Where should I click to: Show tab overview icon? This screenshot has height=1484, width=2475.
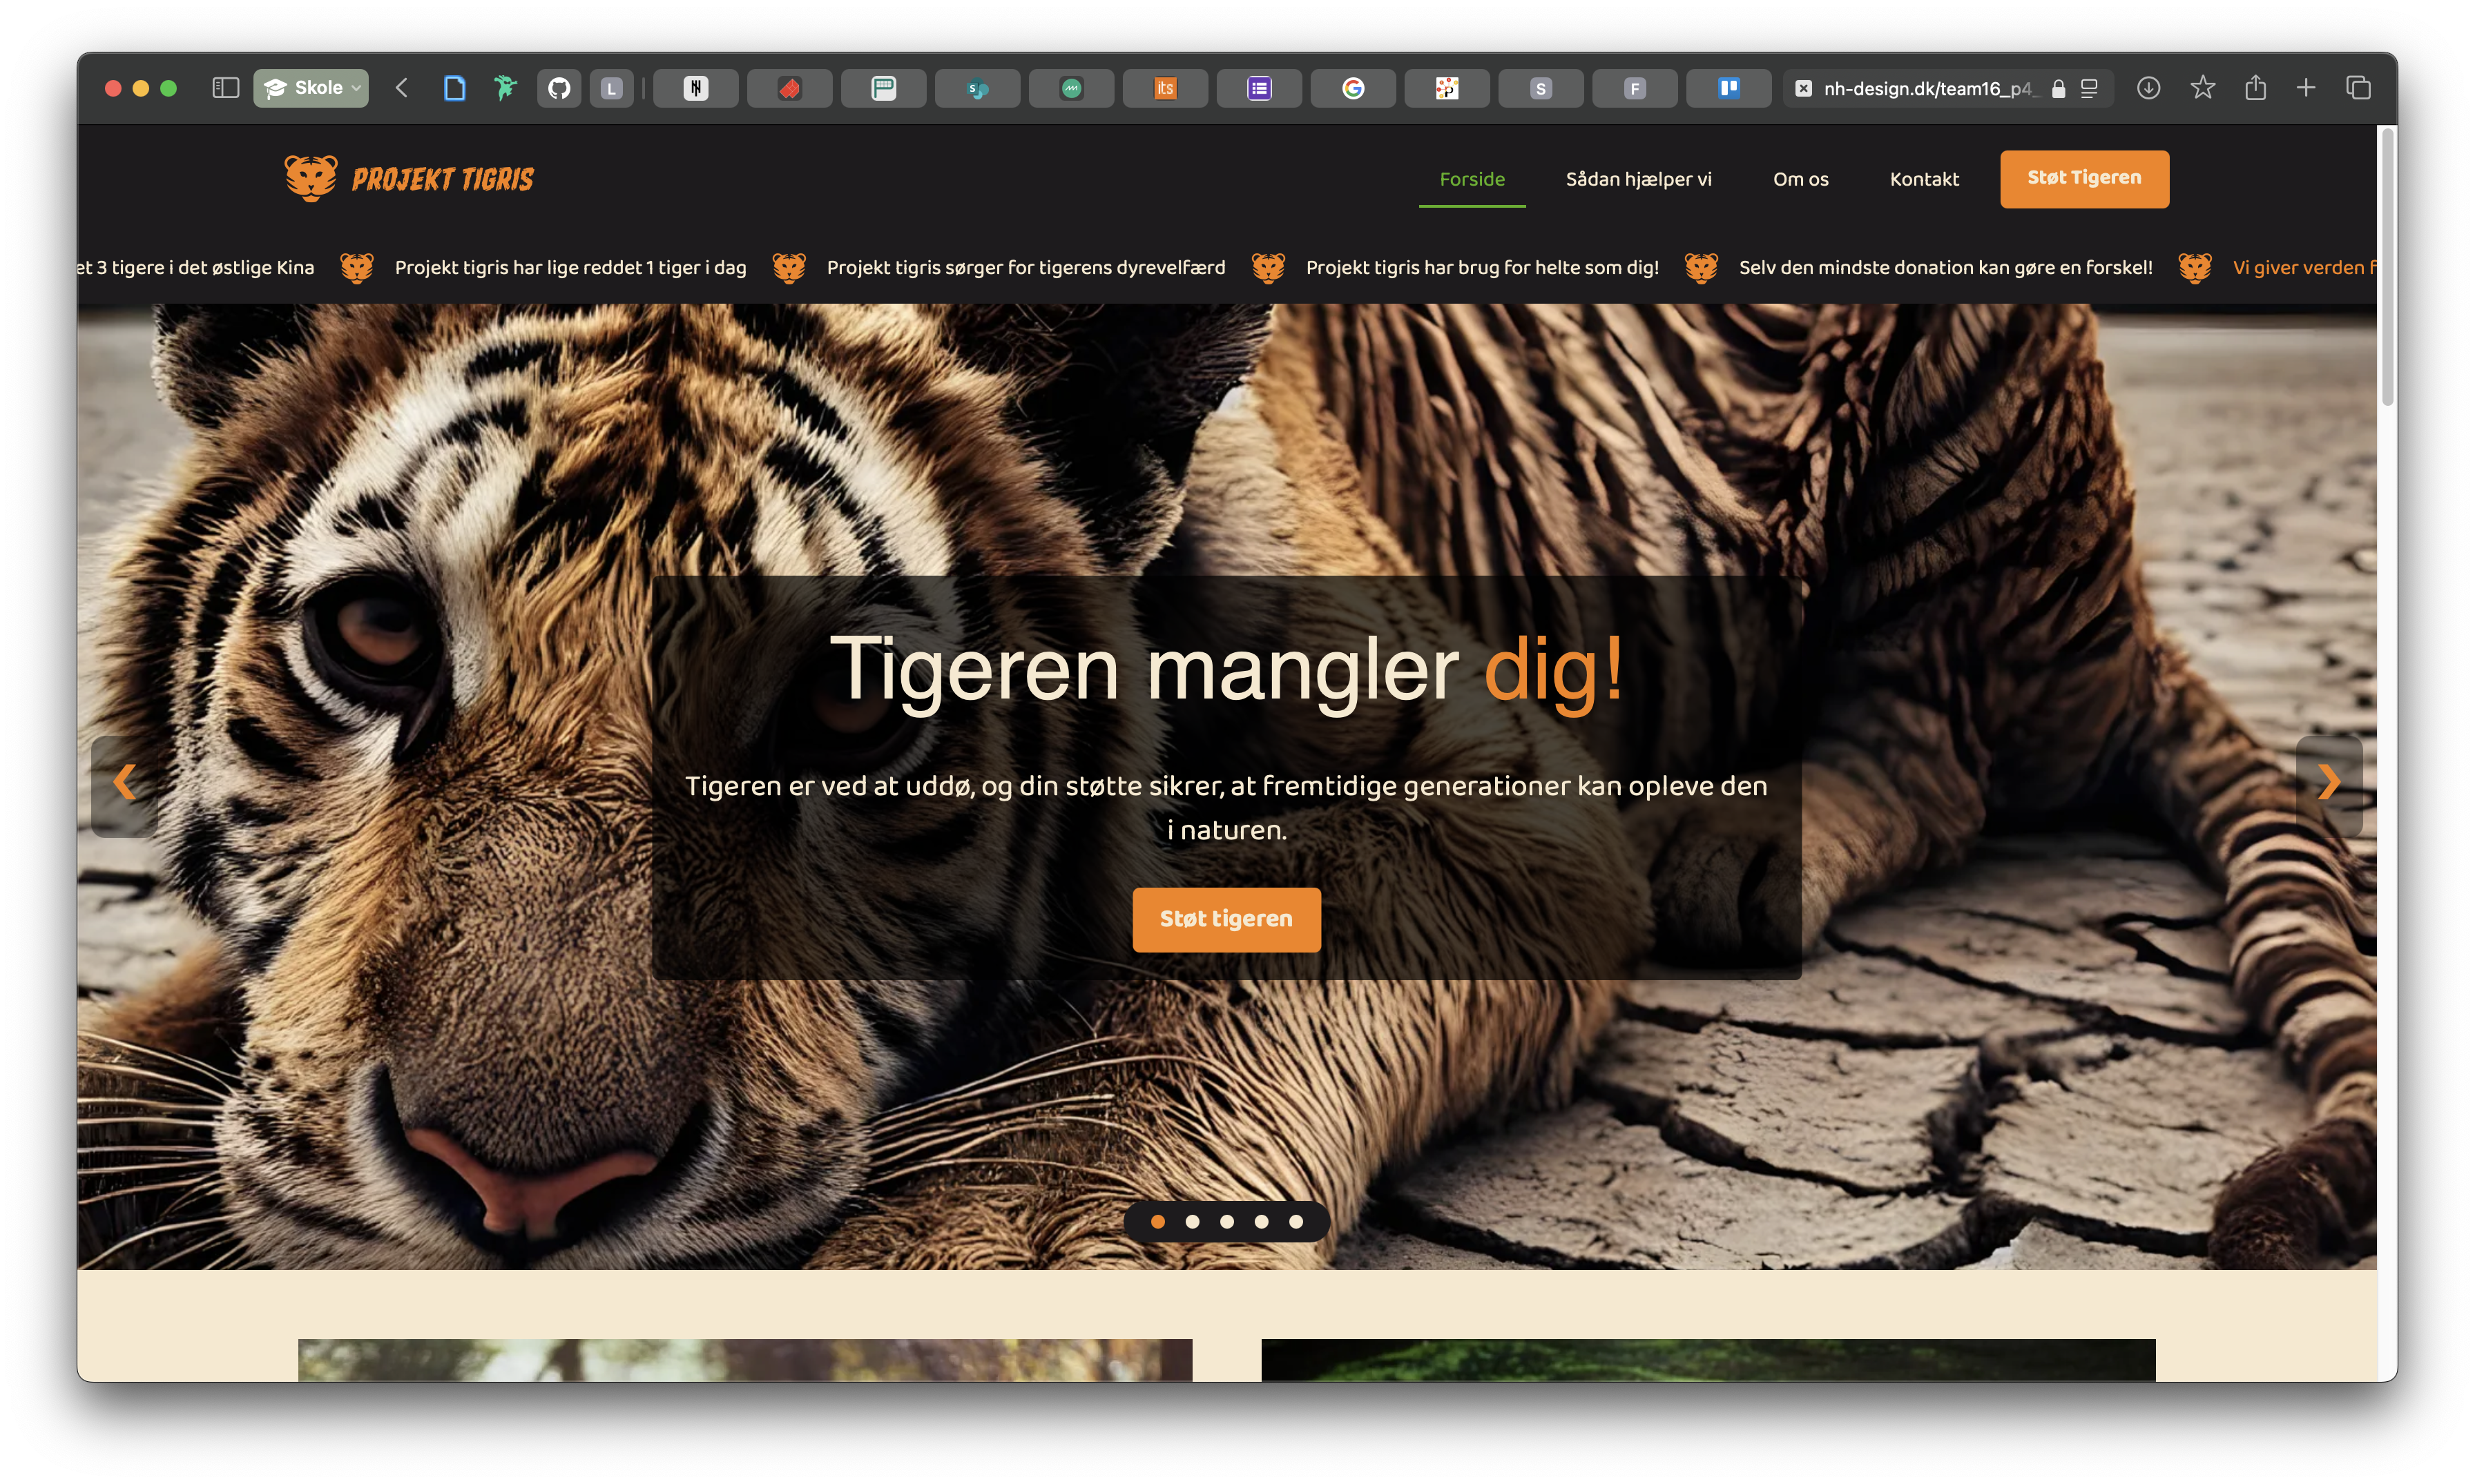click(2358, 88)
